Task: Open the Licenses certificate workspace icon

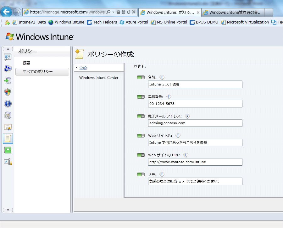Action: 8,127
